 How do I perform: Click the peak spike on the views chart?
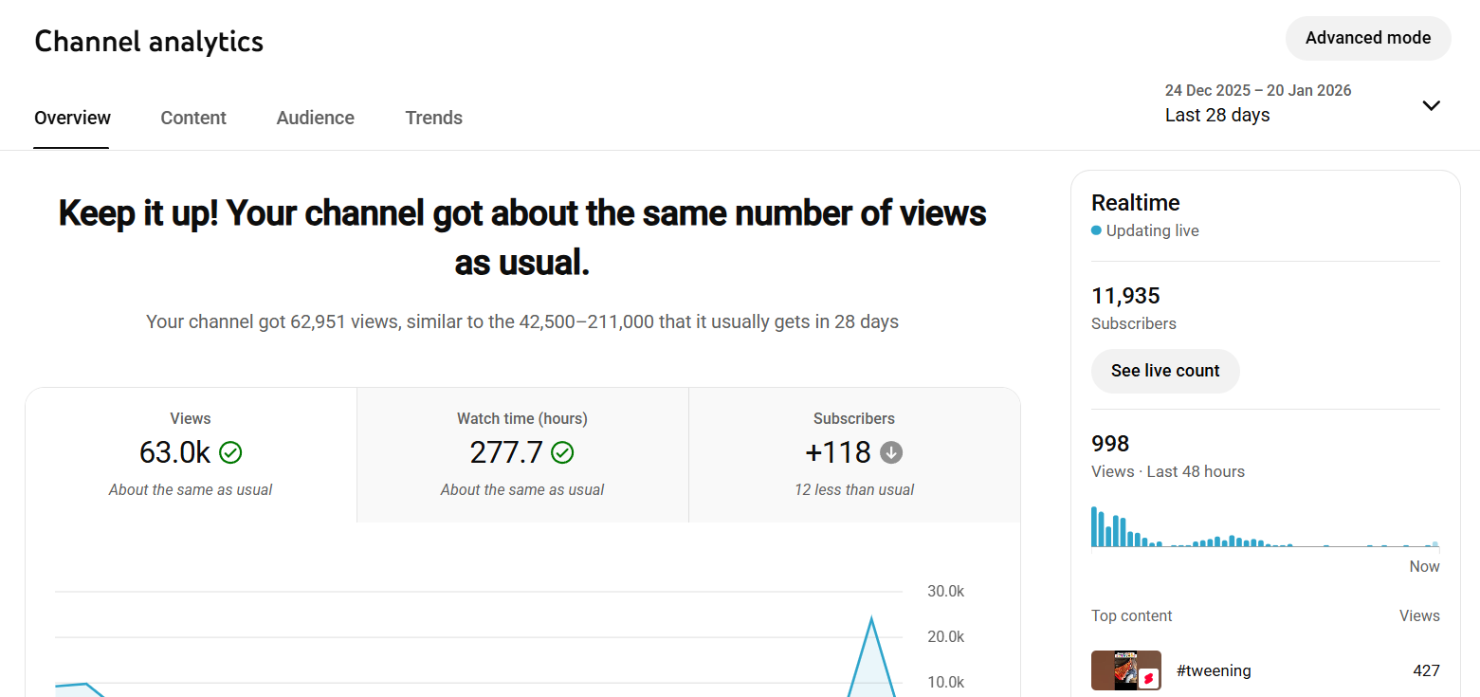tap(870, 620)
